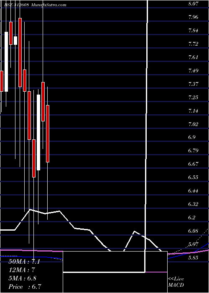This screenshot has height=293, width=209.
Task: Click the price label 7.84
Action: [194, 31]
